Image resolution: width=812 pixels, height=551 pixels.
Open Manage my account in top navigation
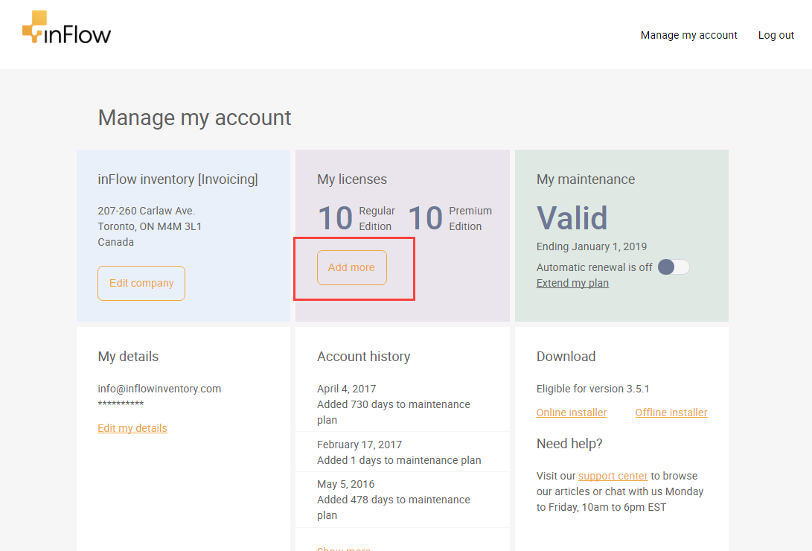point(688,35)
